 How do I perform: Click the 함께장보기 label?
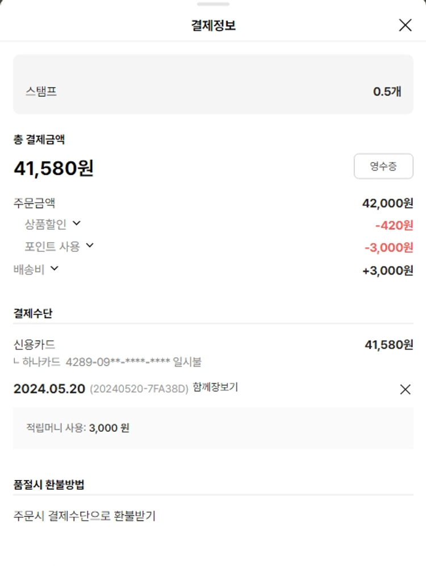(215, 388)
